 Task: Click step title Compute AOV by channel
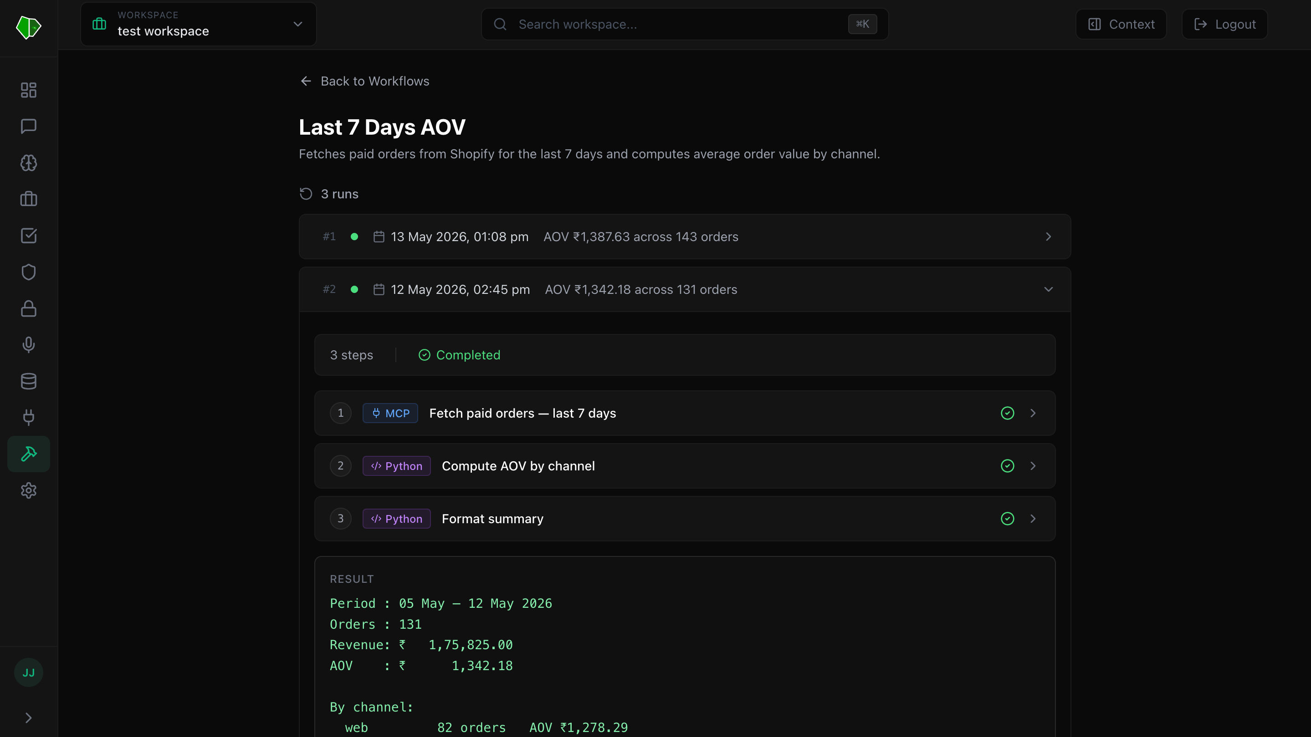[518, 465]
